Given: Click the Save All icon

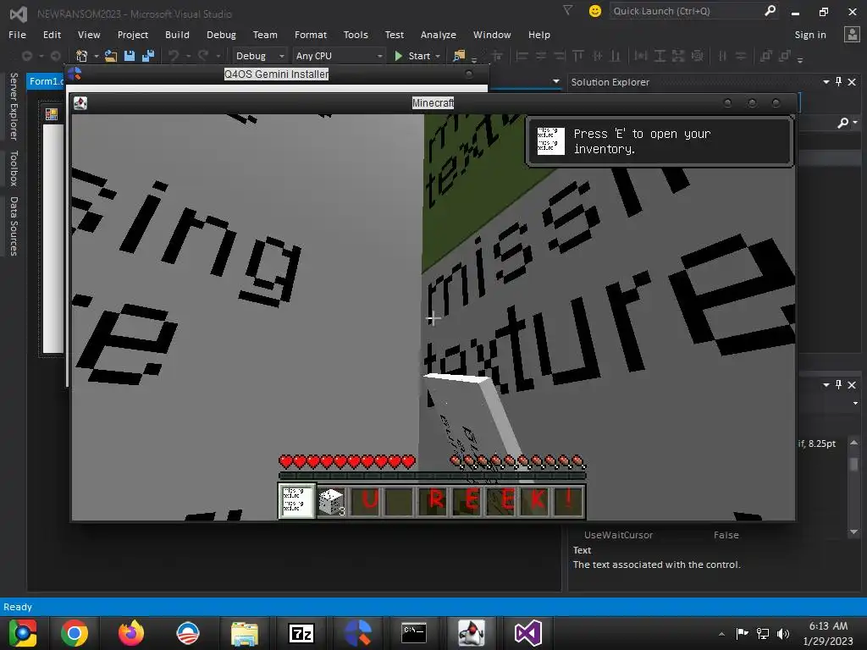Looking at the screenshot, I should coord(147,56).
